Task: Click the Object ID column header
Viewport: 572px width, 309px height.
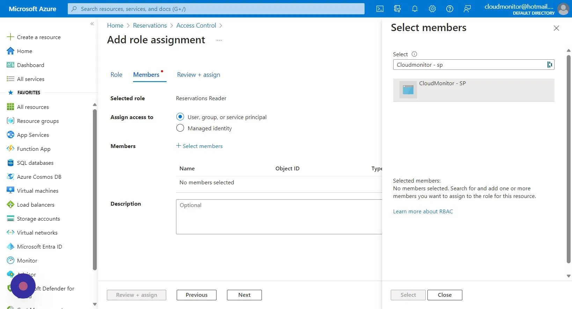Action: 287,168
